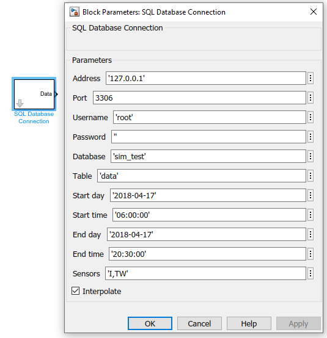This screenshot has width=327, height=338.
Task: Open the Database field's three-dot options menu
Action: point(310,156)
